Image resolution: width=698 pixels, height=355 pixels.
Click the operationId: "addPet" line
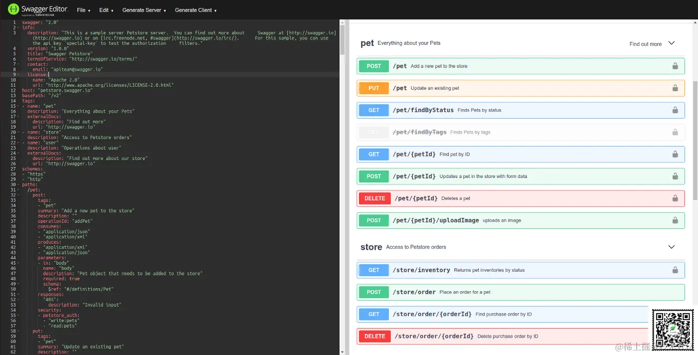(65, 221)
